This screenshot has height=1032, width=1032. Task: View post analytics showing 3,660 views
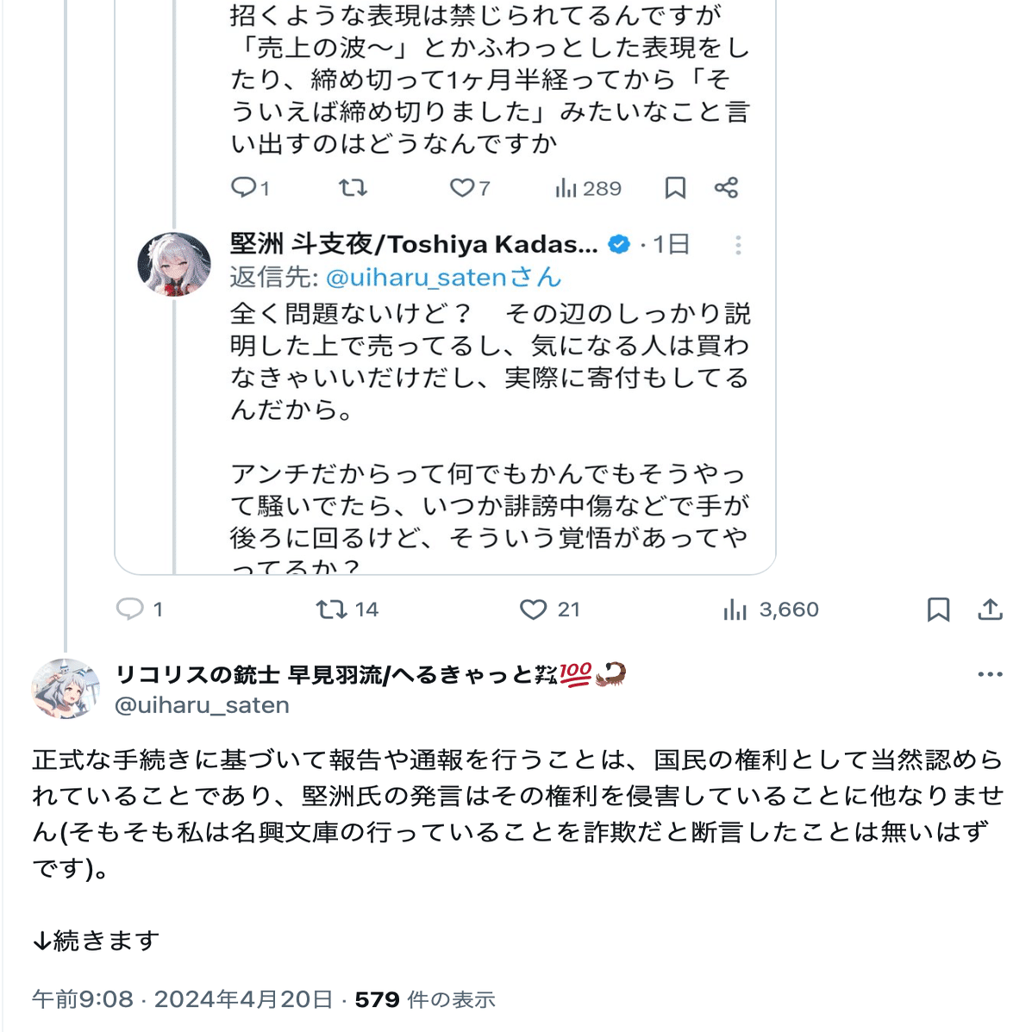coord(771,610)
